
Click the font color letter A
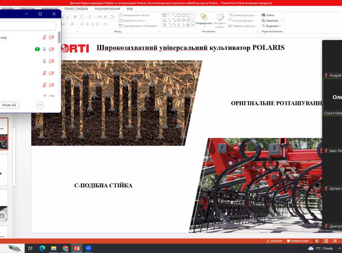coord(73,24)
